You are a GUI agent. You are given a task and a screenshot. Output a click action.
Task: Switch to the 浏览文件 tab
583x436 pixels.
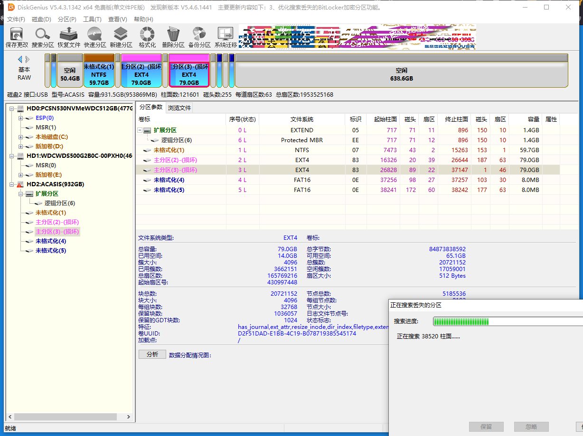point(179,108)
